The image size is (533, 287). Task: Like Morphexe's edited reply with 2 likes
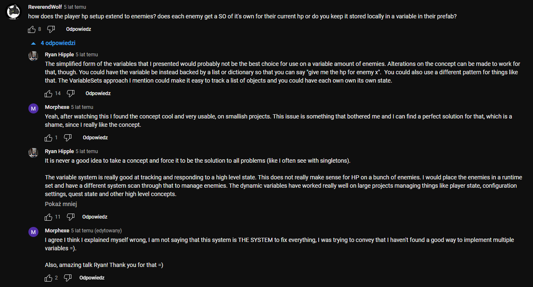(x=49, y=278)
